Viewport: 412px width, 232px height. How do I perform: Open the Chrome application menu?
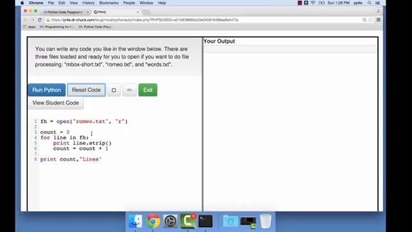(36, 3)
